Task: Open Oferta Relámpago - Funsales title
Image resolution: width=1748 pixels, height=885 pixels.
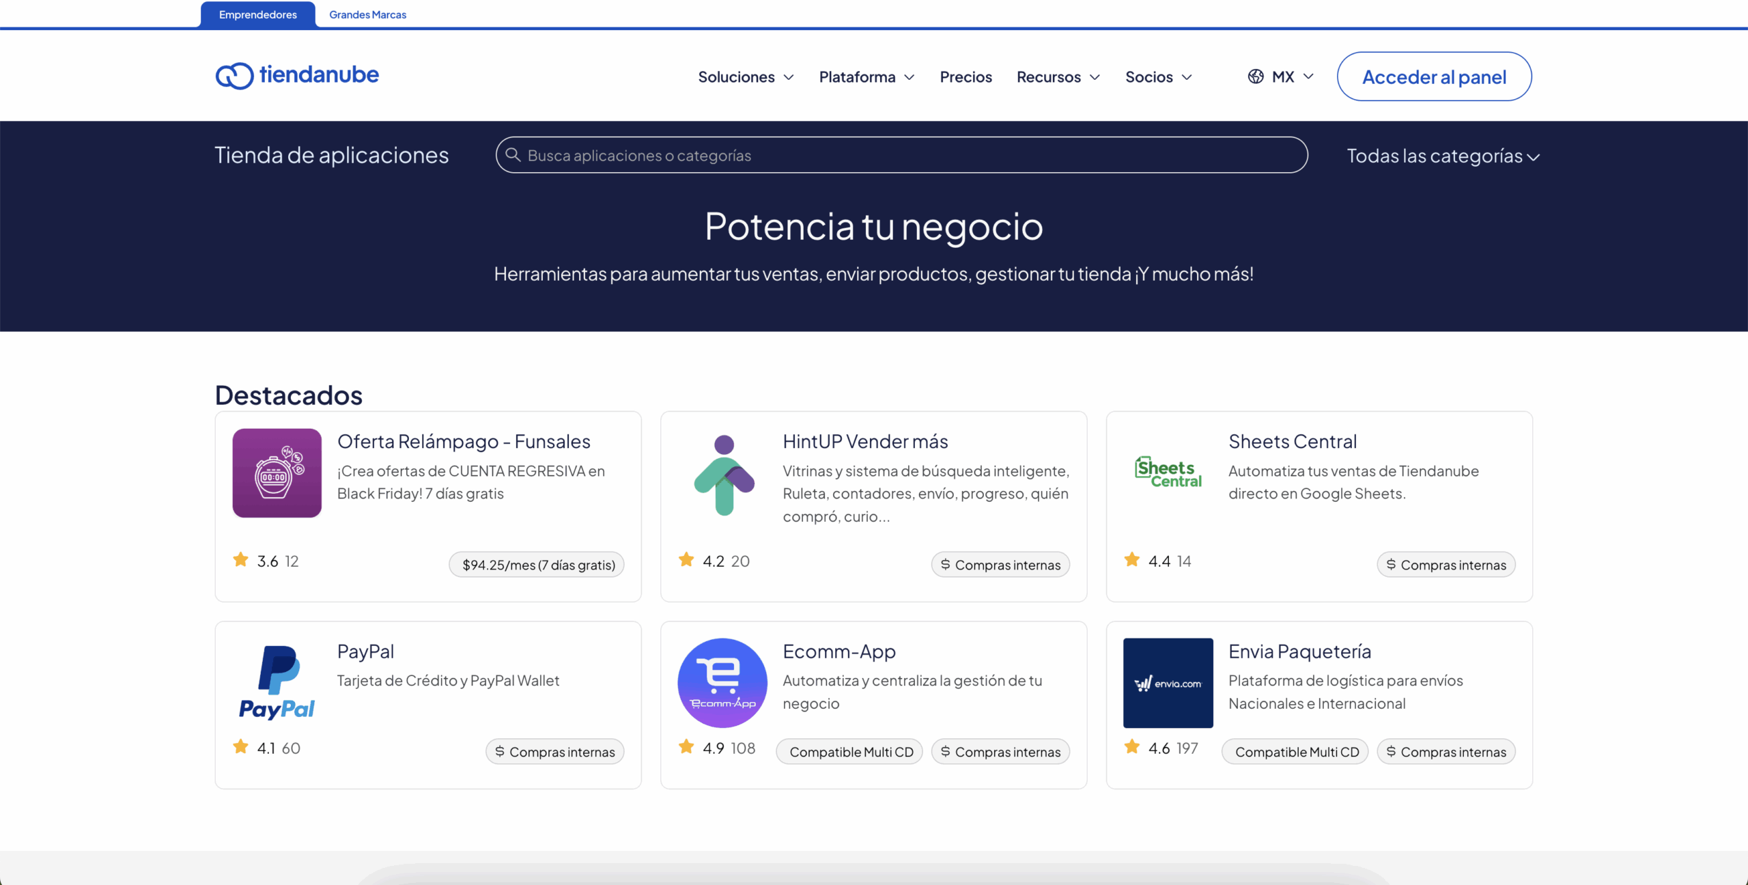Action: [464, 441]
